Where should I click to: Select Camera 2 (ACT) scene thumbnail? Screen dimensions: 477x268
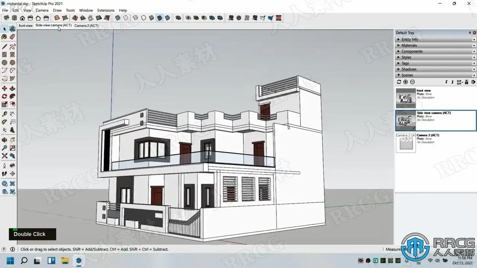405,143
